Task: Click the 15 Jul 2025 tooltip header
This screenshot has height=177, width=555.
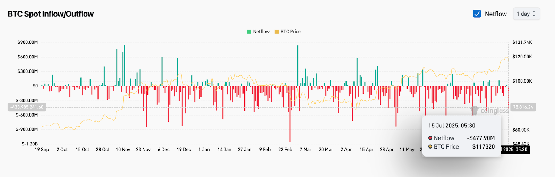Action: point(452,126)
